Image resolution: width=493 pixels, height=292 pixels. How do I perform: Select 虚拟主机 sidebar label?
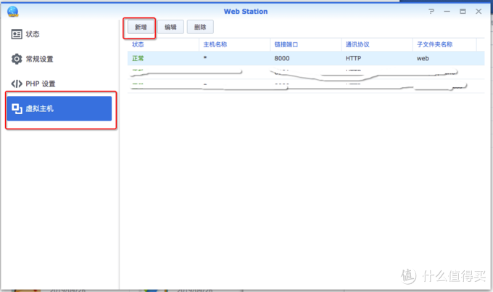(40, 109)
